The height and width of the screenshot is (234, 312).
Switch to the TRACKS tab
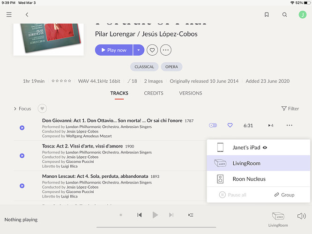pyautogui.click(x=119, y=93)
